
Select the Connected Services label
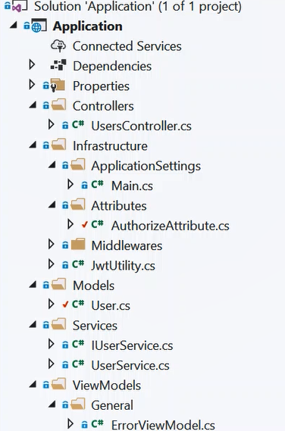(x=127, y=46)
